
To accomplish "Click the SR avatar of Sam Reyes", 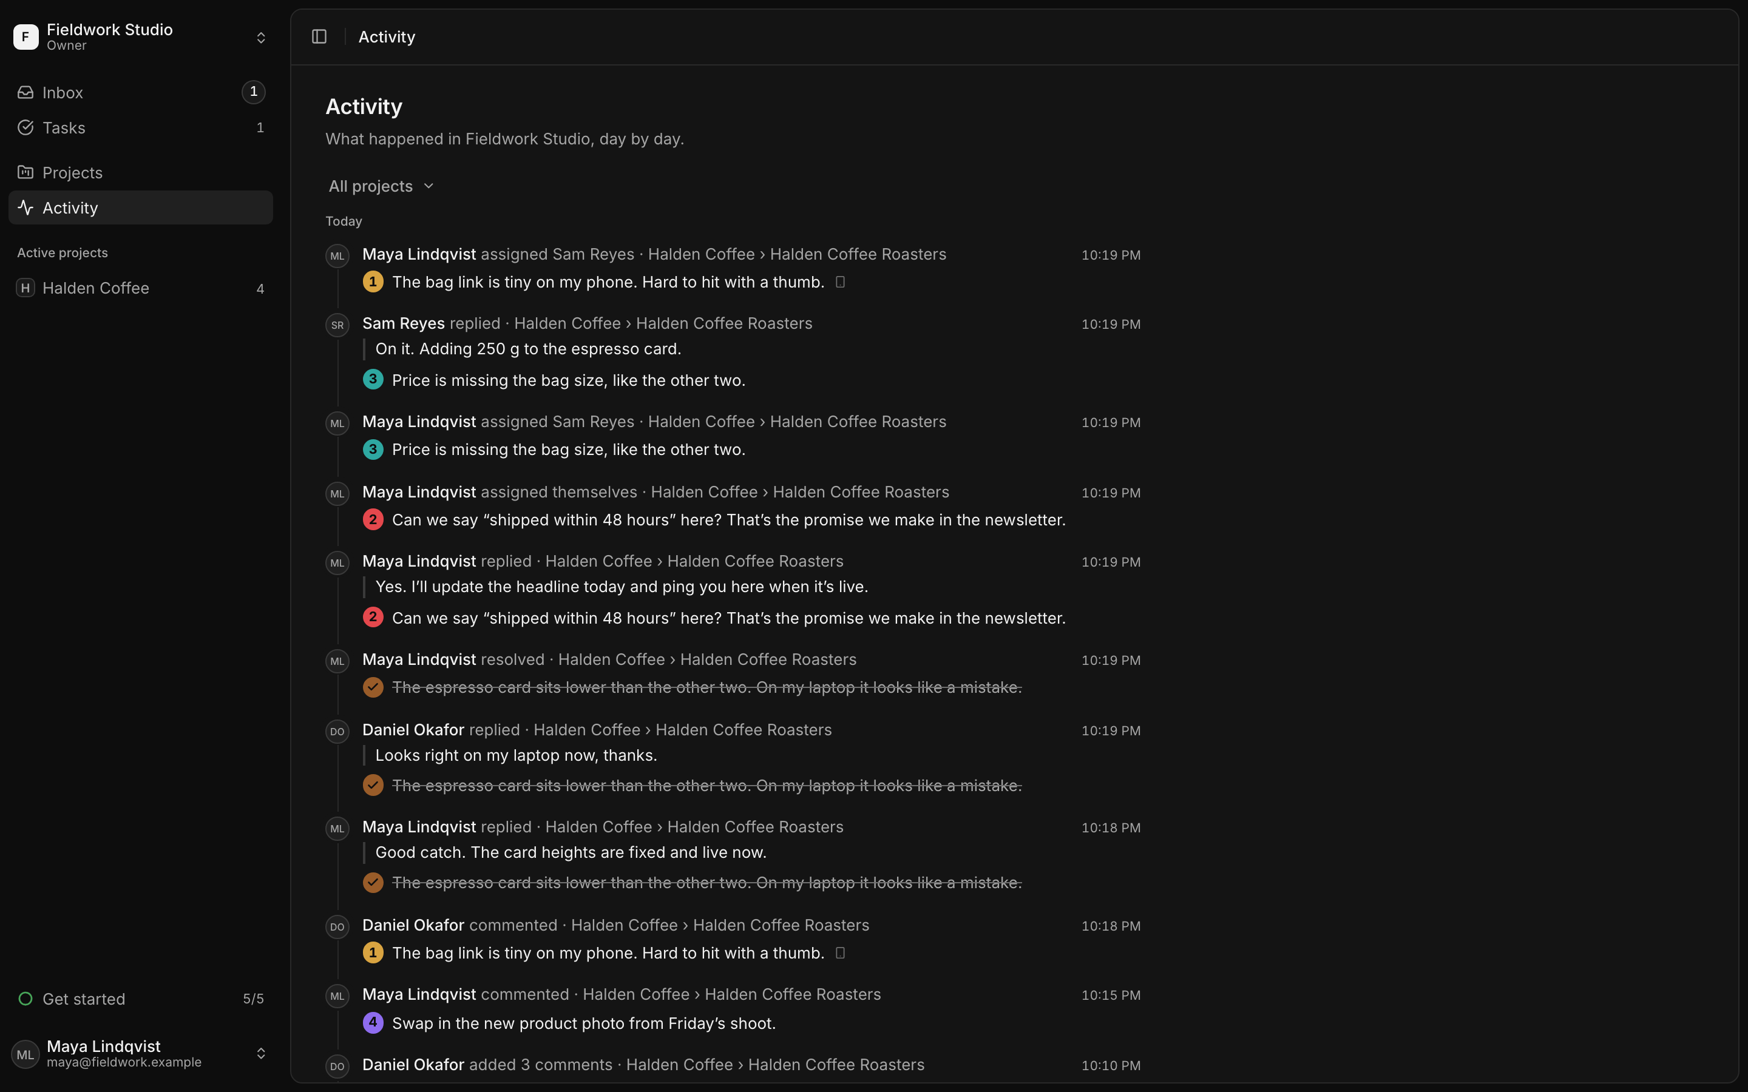I will [x=337, y=325].
